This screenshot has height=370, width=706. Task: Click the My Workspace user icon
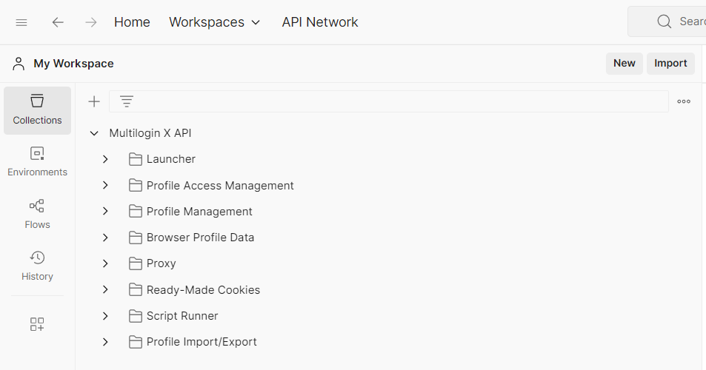(19, 64)
